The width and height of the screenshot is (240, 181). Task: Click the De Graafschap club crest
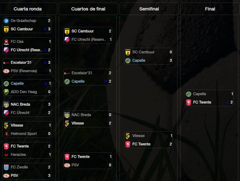[x=6, y=21]
